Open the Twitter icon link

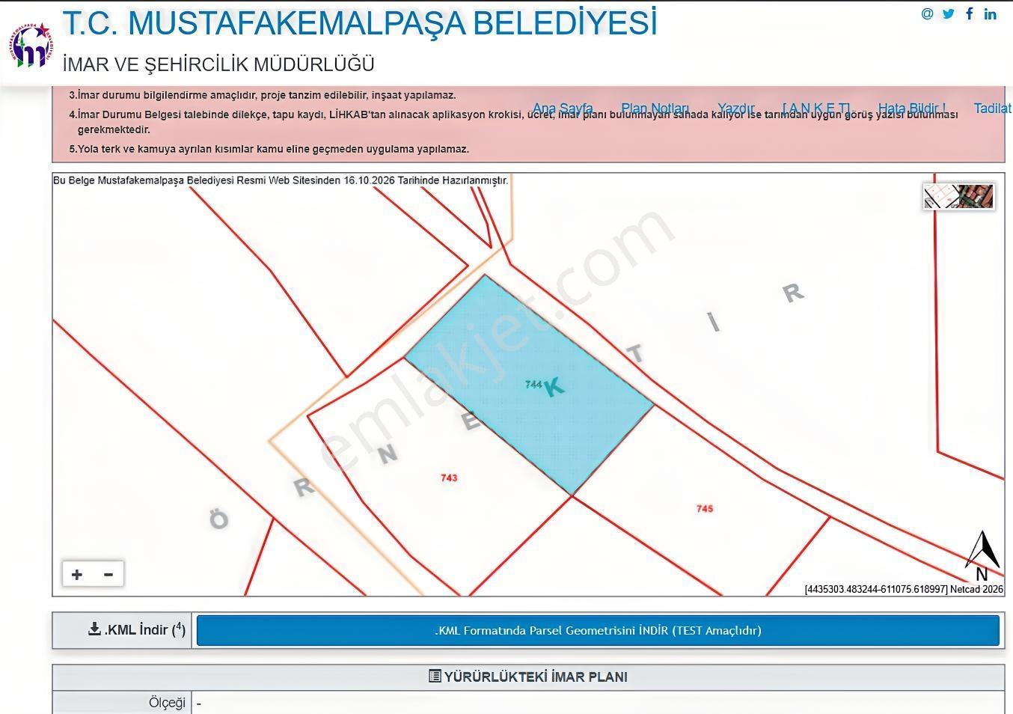(949, 13)
